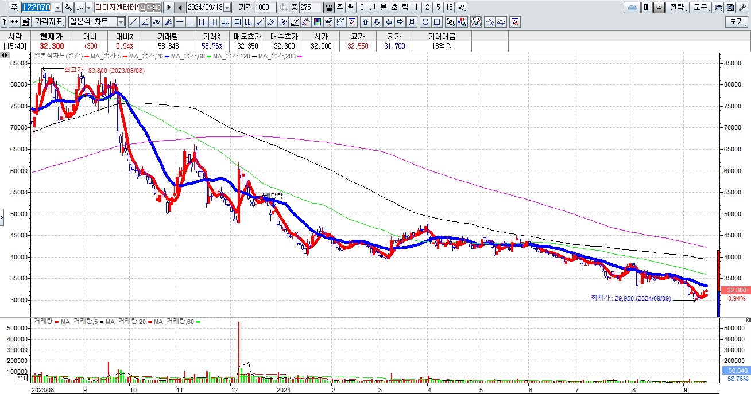Select the horizontal retracement lines tool
The width and height of the screenshot is (751, 394).
point(226,21)
